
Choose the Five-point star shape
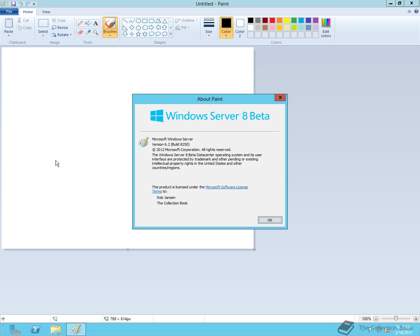pyautogui.click(x=138, y=34)
